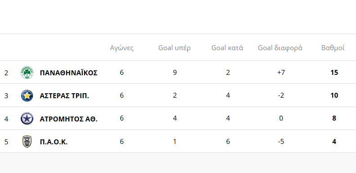Image resolution: width=356 pixels, height=173 pixels.
Task: Click the Goal διαφορά column header
Action: pyautogui.click(x=280, y=48)
